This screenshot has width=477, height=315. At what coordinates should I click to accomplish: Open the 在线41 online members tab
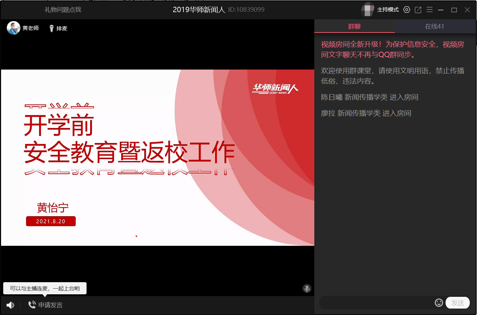tap(435, 26)
